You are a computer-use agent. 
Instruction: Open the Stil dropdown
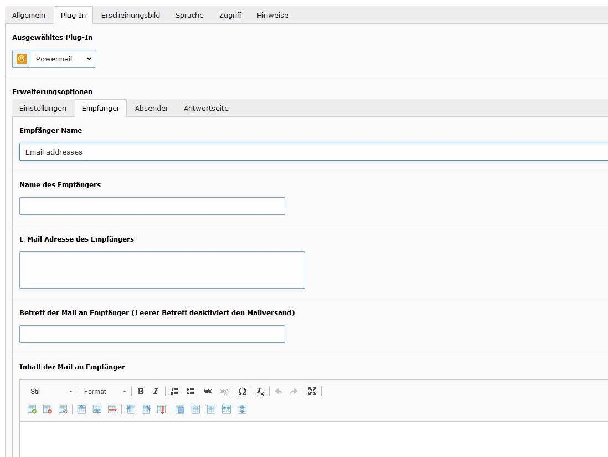pyautogui.click(x=51, y=391)
